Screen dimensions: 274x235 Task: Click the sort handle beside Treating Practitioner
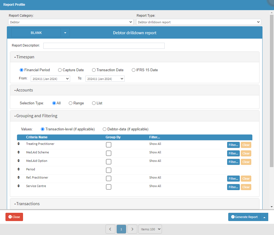tap(19, 144)
